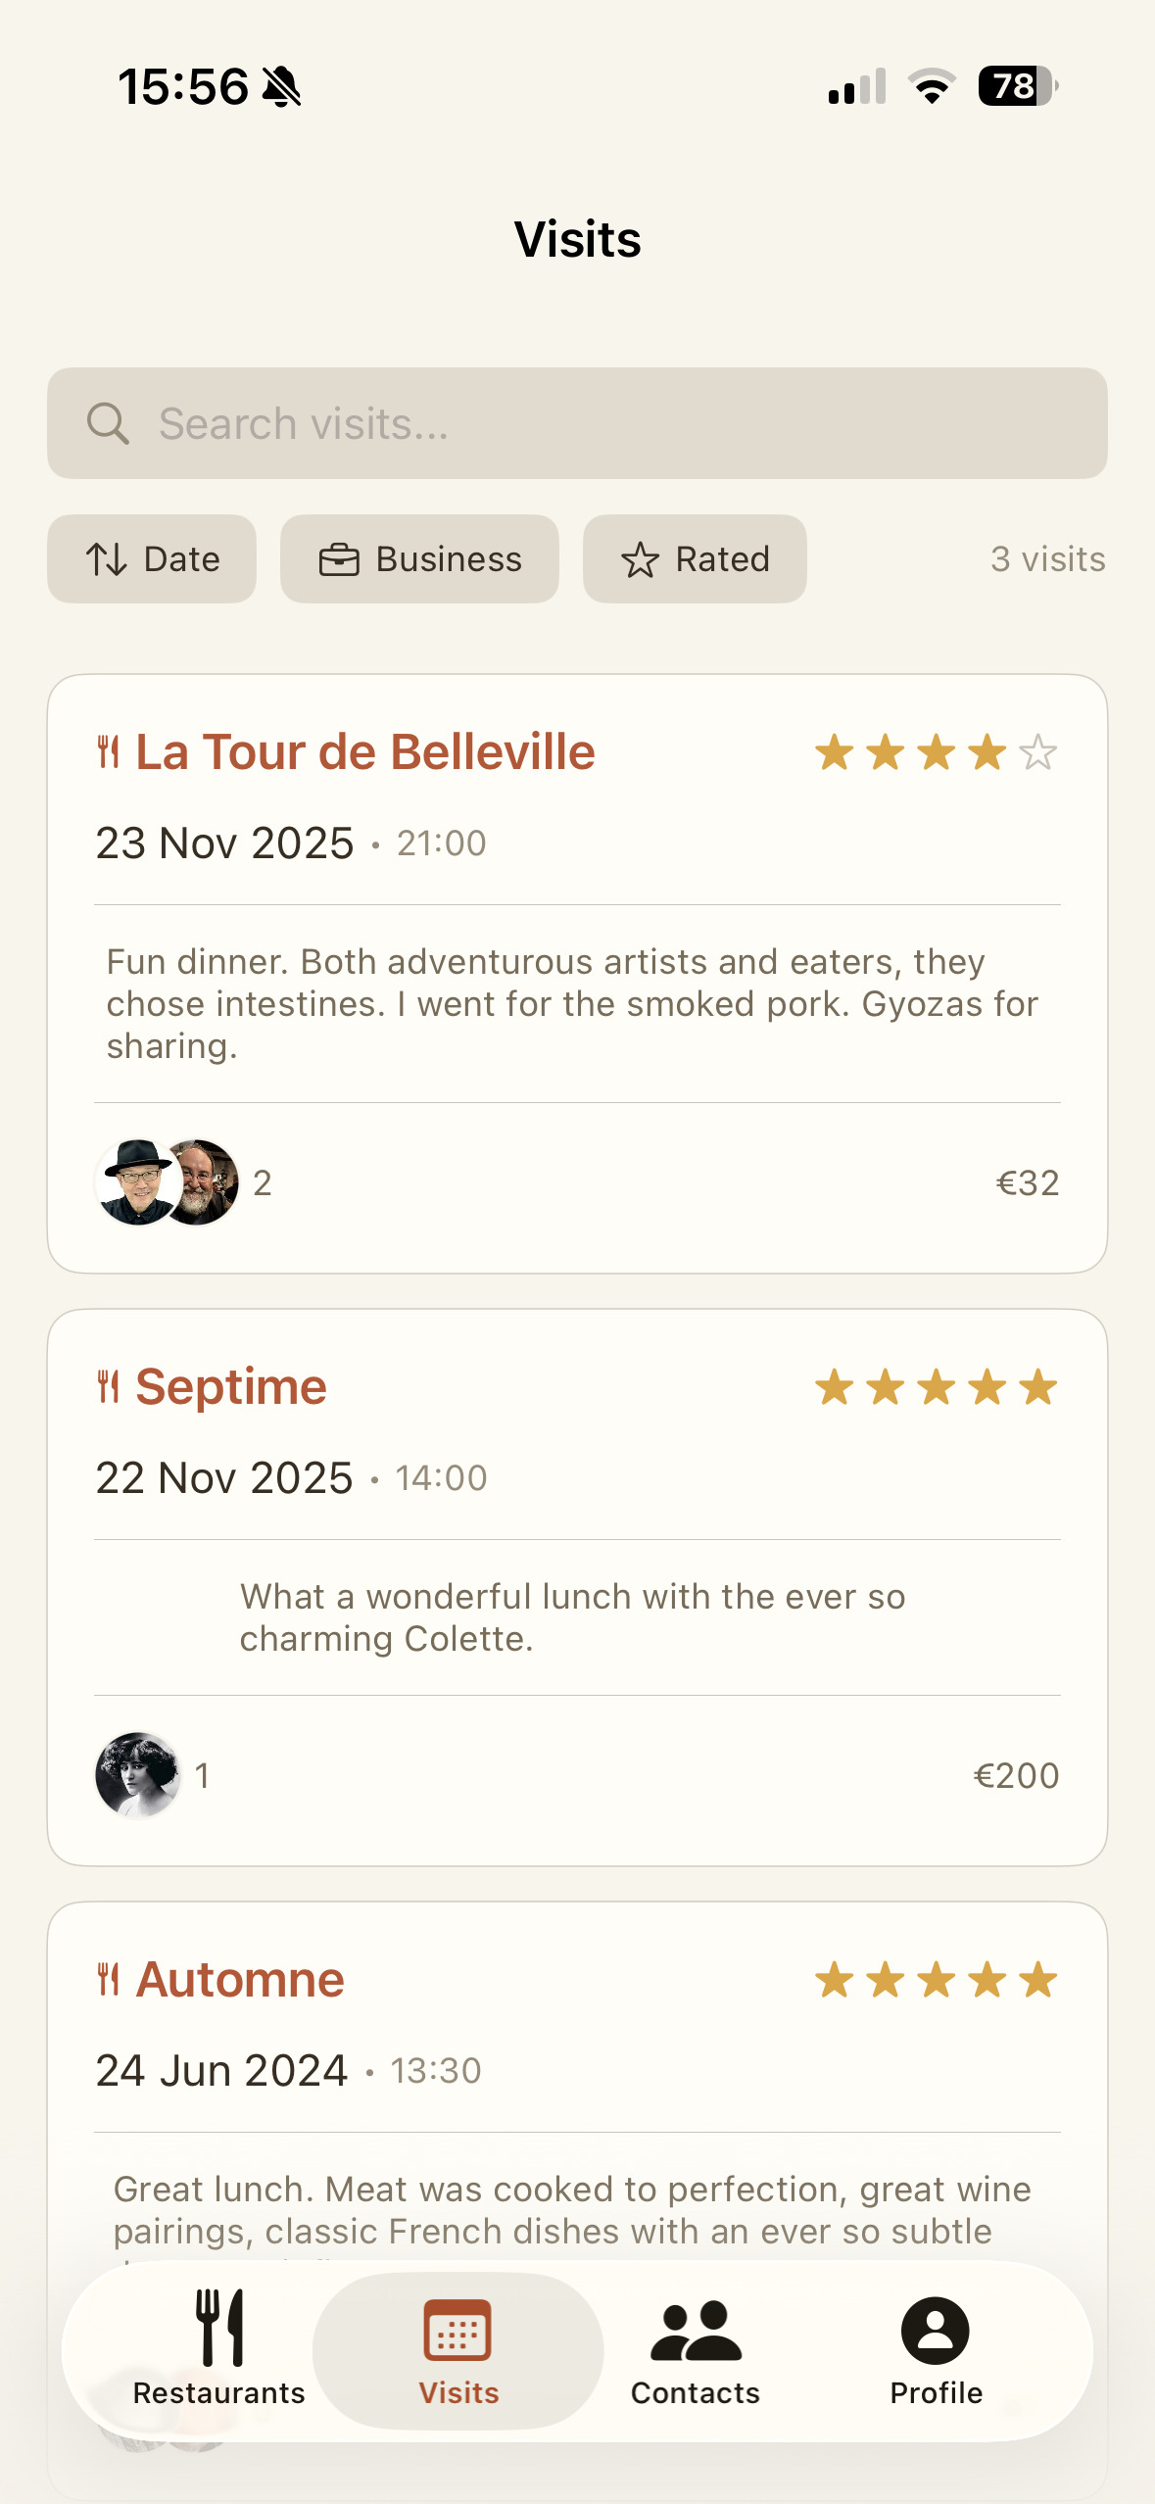Toggle the Date sort order

152,559
